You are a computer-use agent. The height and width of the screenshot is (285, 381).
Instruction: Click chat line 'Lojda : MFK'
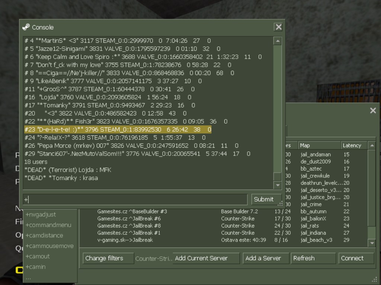click(68, 170)
